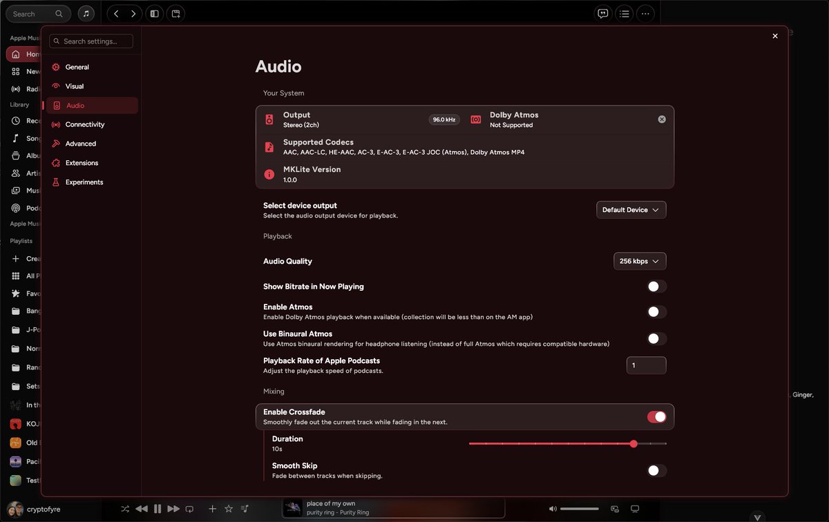
Task: Open the Default Device output dropdown
Action: 631,210
